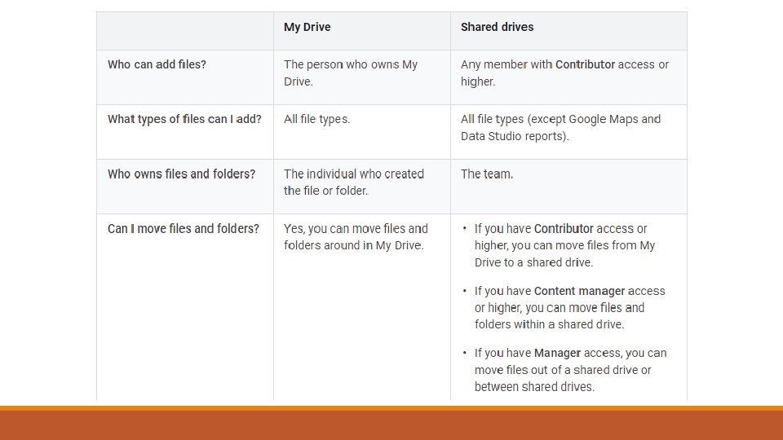This screenshot has height=440, width=783.
Task: Select "What types of files can I add?" label
Action: click(x=184, y=119)
